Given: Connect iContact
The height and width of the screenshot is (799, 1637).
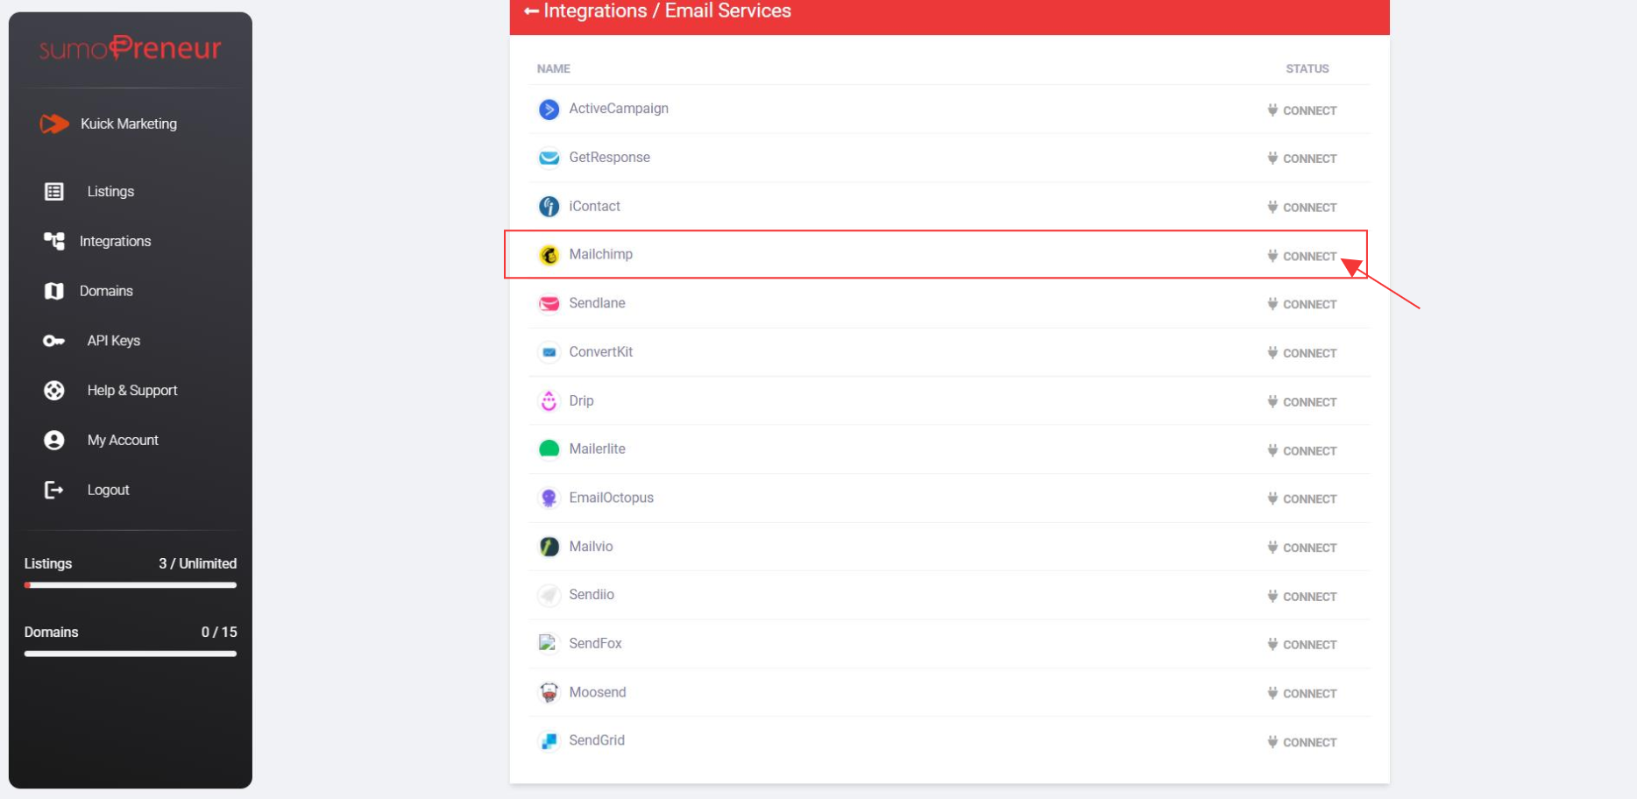Looking at the screenshot, I should click(1302, 208).
